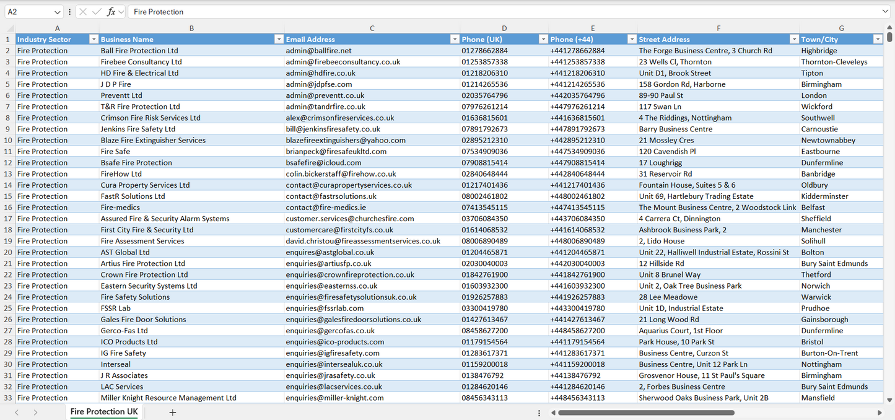Click the horizontal scrollbar thumb
The width and height of the screenshot is (895, 420).
point(646,413)
